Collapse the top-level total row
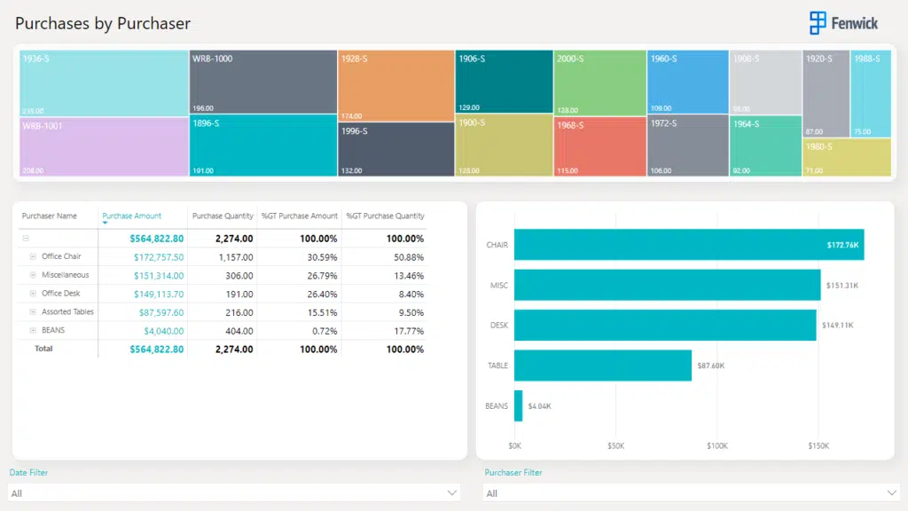 [x=26, y=239]
